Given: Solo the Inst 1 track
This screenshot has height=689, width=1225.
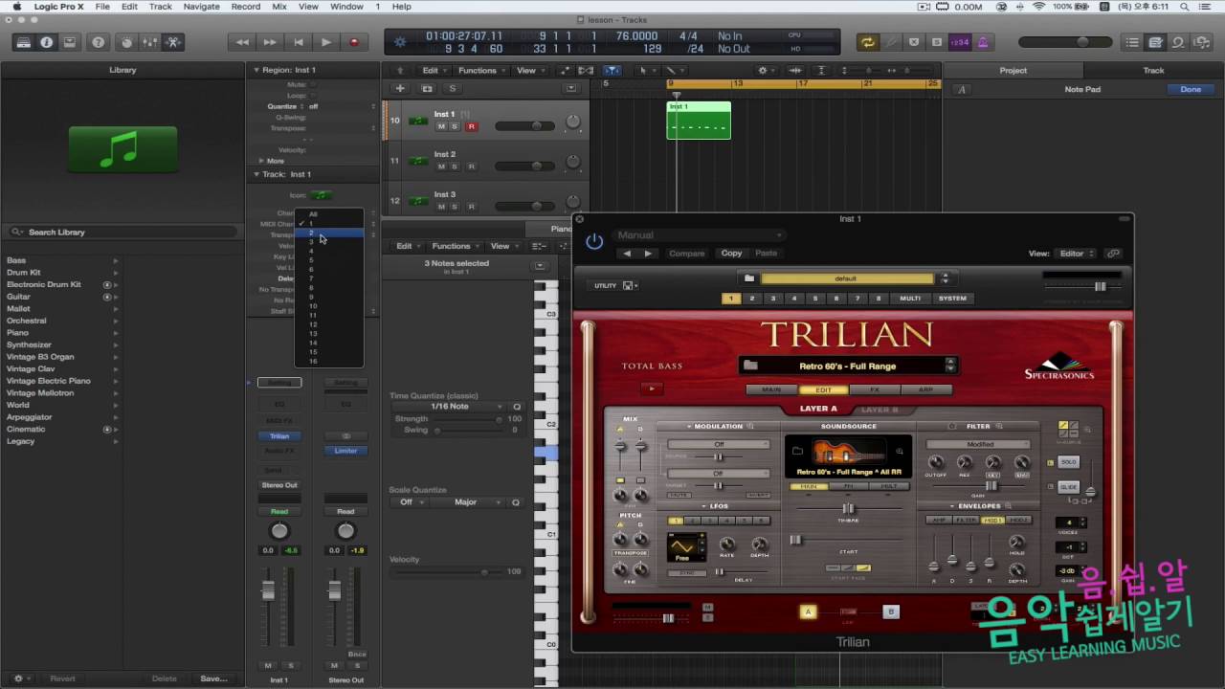Looking at the screenshot, I should click(455, 126).
